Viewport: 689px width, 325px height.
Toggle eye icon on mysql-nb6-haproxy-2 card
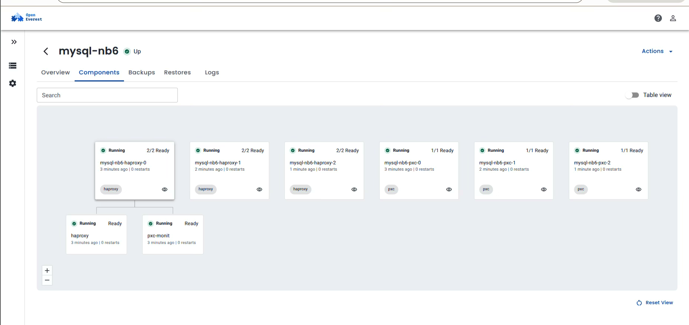point(354,189)
